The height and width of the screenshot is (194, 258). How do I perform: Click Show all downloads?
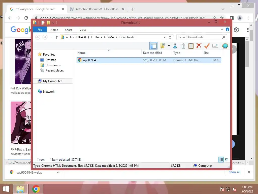click(x=235, y=172)
